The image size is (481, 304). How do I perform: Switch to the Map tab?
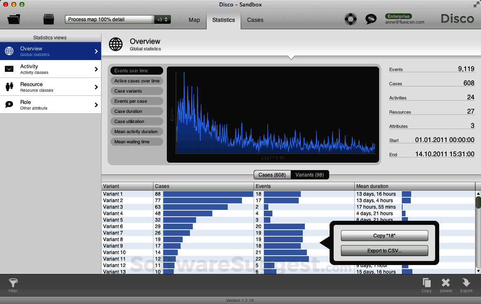194,19
